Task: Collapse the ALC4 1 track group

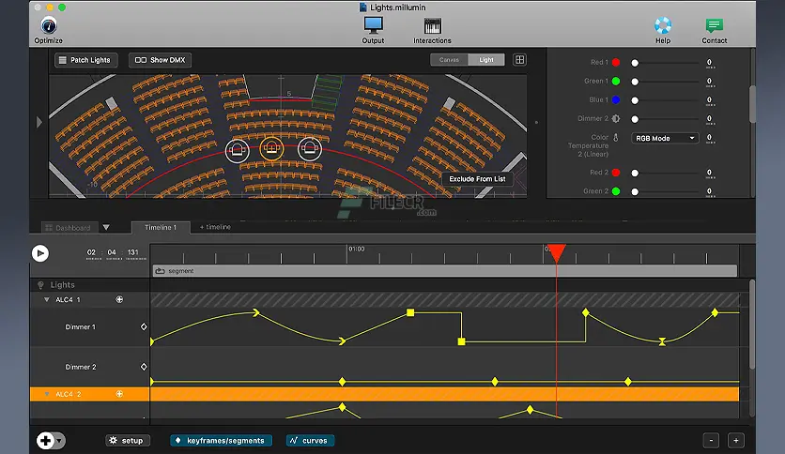Action: coord(47,299)
